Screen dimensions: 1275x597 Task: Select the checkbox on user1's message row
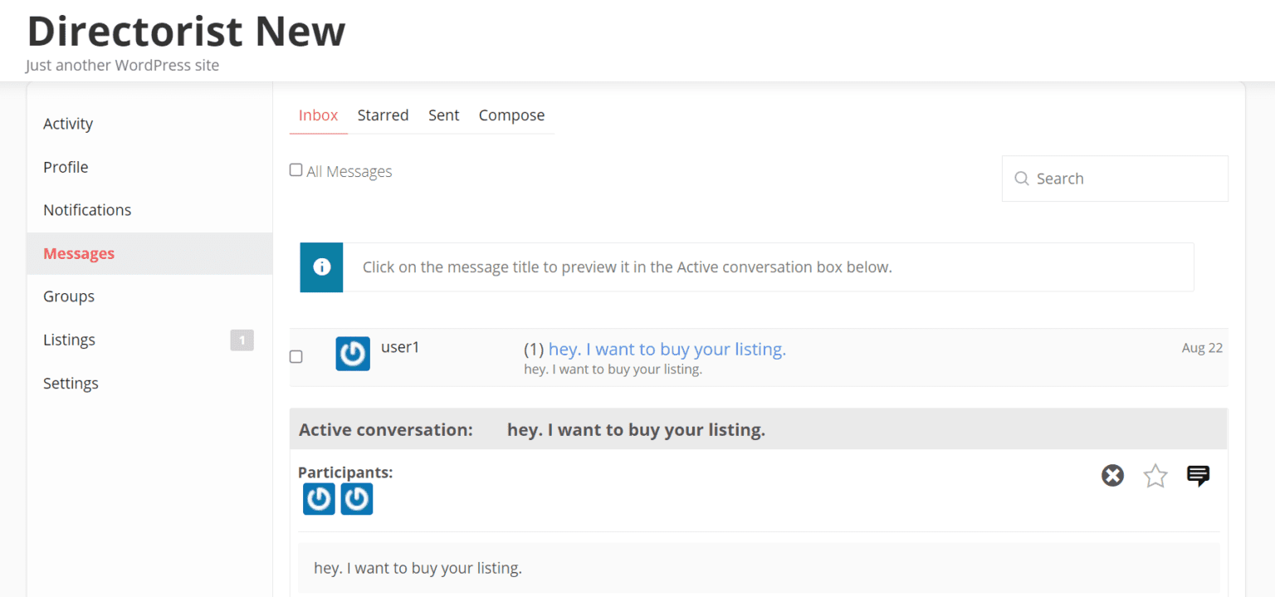(296, 356)
